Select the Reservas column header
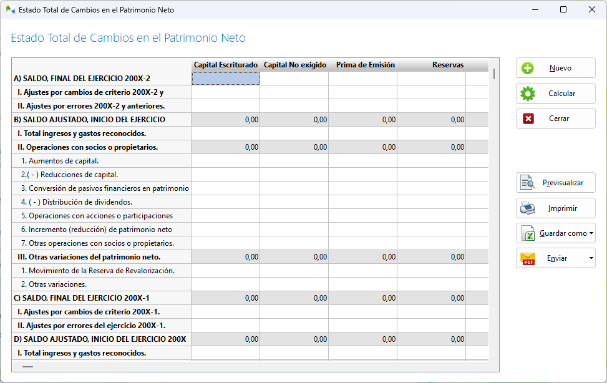The width and height of the screenshot is (607, 383). tap(447, 65)
